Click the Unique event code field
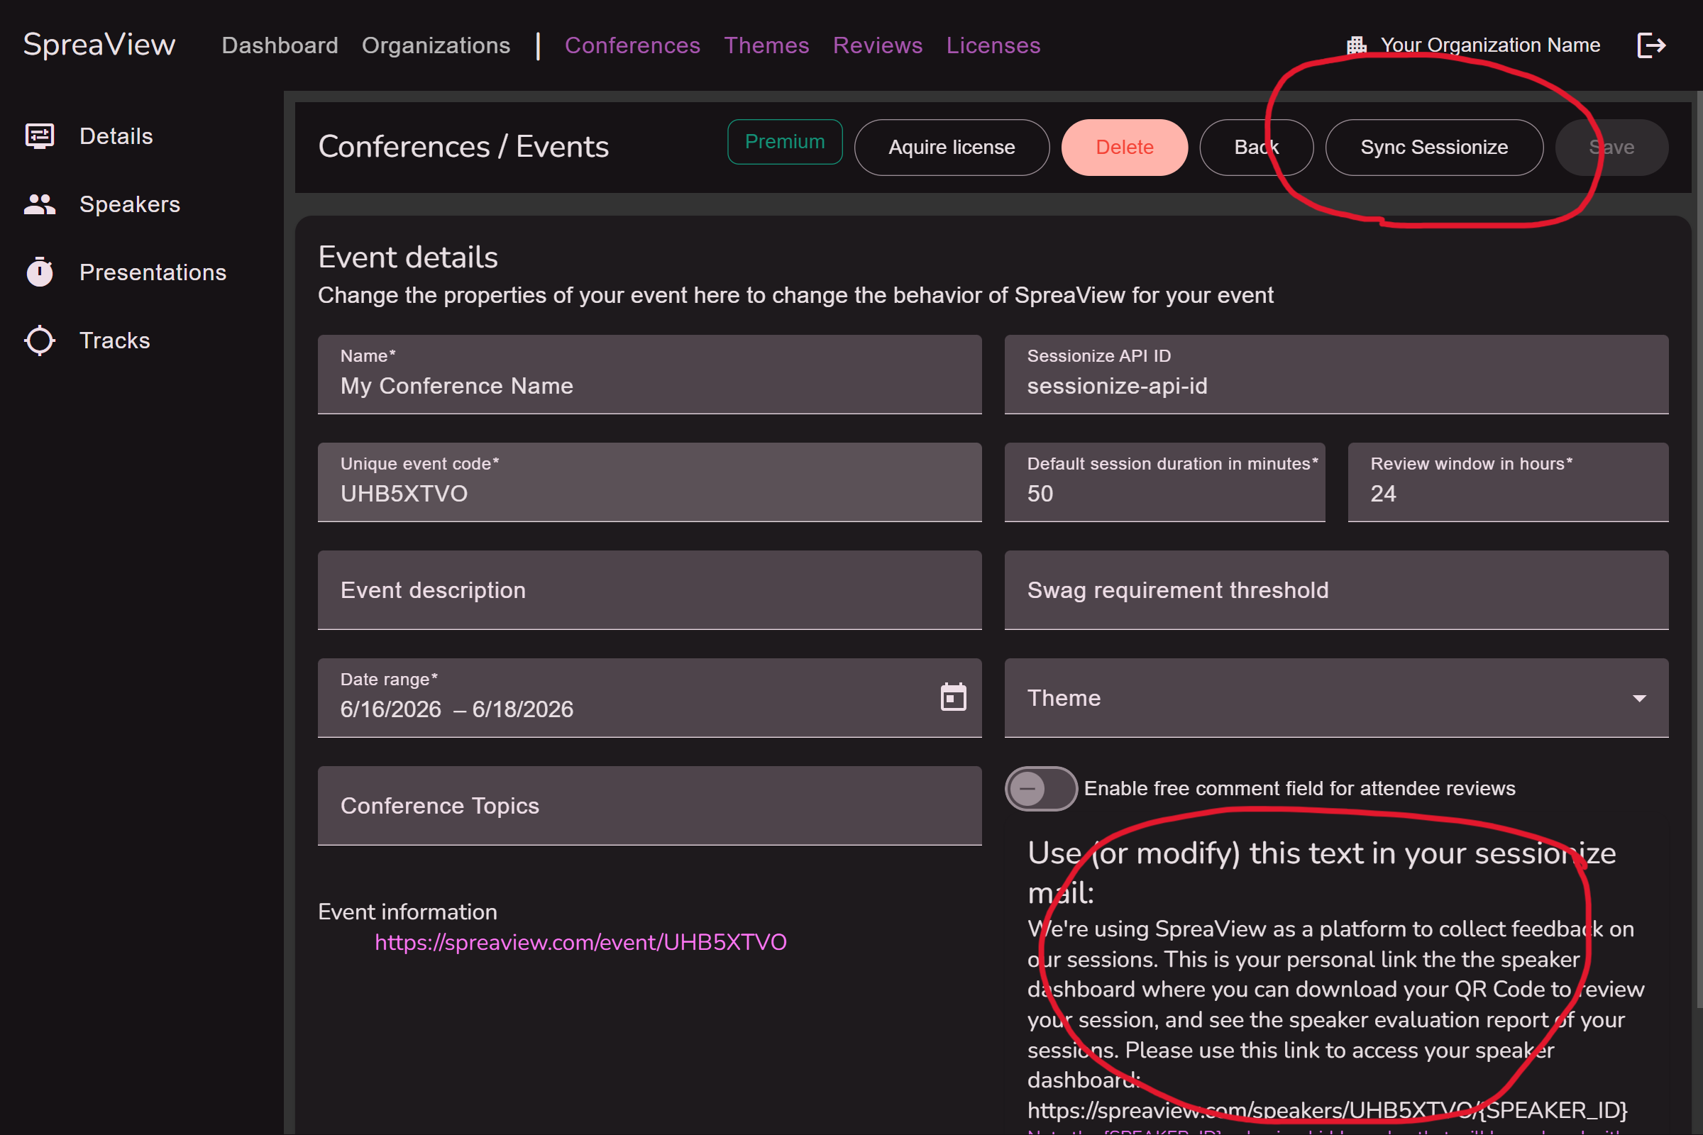 pyautogui.click(x=649, y=482)
